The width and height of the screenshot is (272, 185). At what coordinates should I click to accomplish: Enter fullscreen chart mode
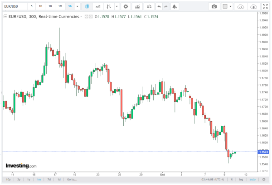click(x=265, y=7)
